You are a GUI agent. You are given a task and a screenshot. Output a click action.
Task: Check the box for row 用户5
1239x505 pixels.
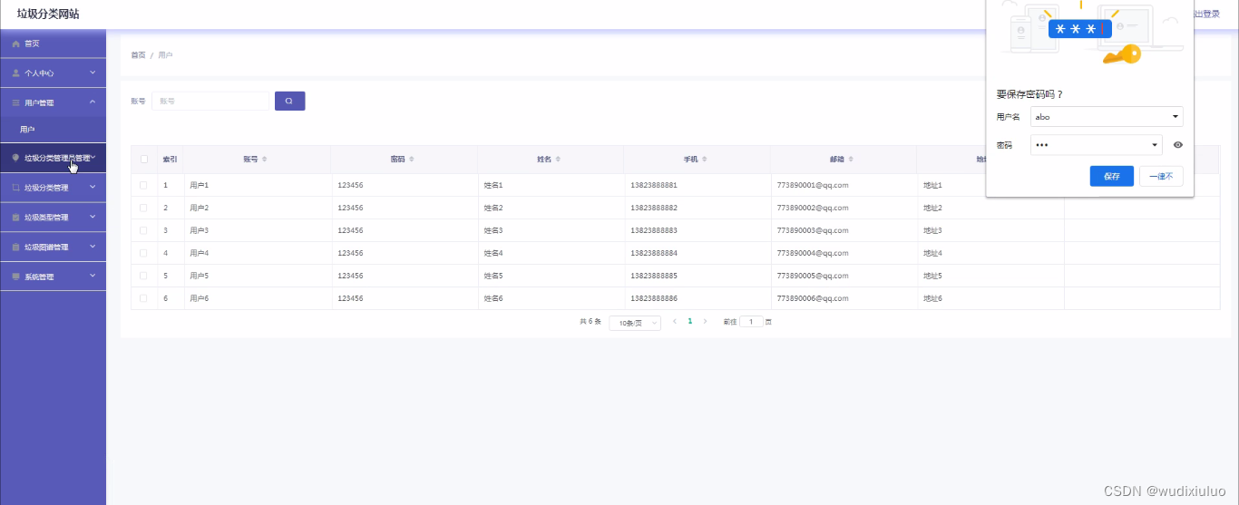pyautogui.click(x=144, y=276)
